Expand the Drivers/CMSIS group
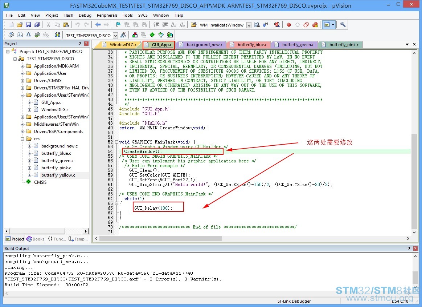Screen dimensions: 422x307 pyautogui.click(x=22, y=81)
